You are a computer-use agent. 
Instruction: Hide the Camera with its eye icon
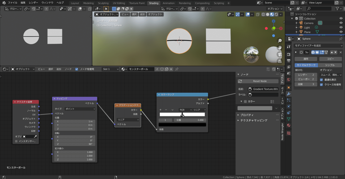click(x=341, y=23)
